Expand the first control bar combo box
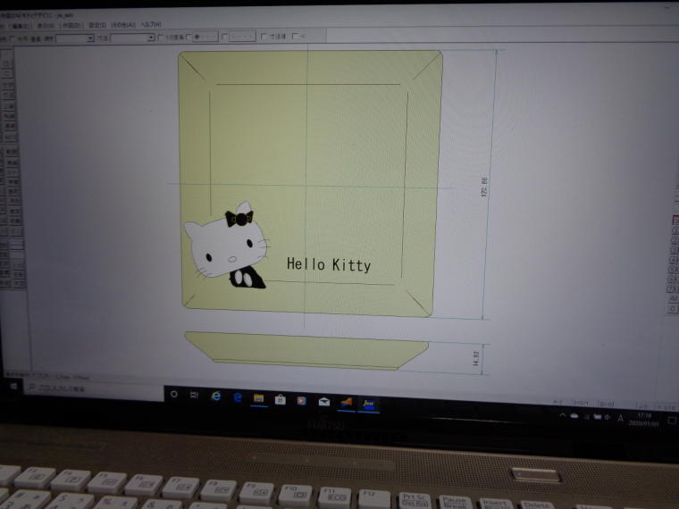Image resolution: width=679 pixels, height=509 pixels. click(x=90, y=38)
